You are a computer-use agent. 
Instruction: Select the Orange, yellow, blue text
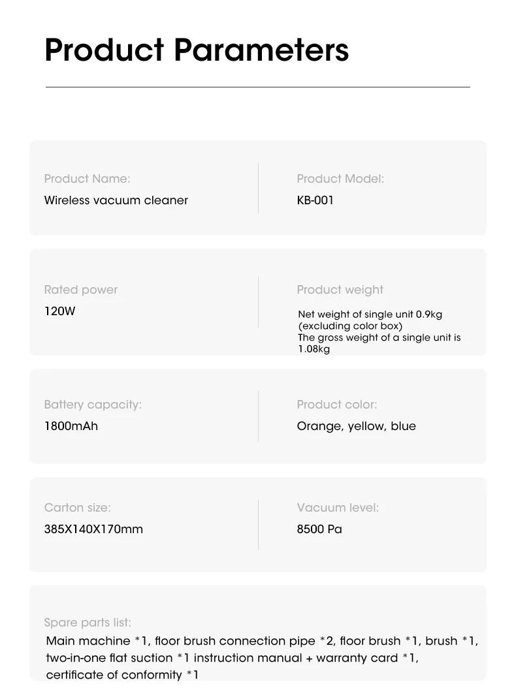click(x=356, y=426)
